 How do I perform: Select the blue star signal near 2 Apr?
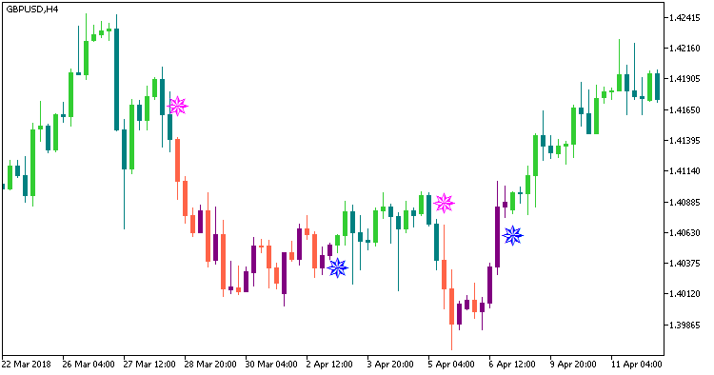[337, 267]
